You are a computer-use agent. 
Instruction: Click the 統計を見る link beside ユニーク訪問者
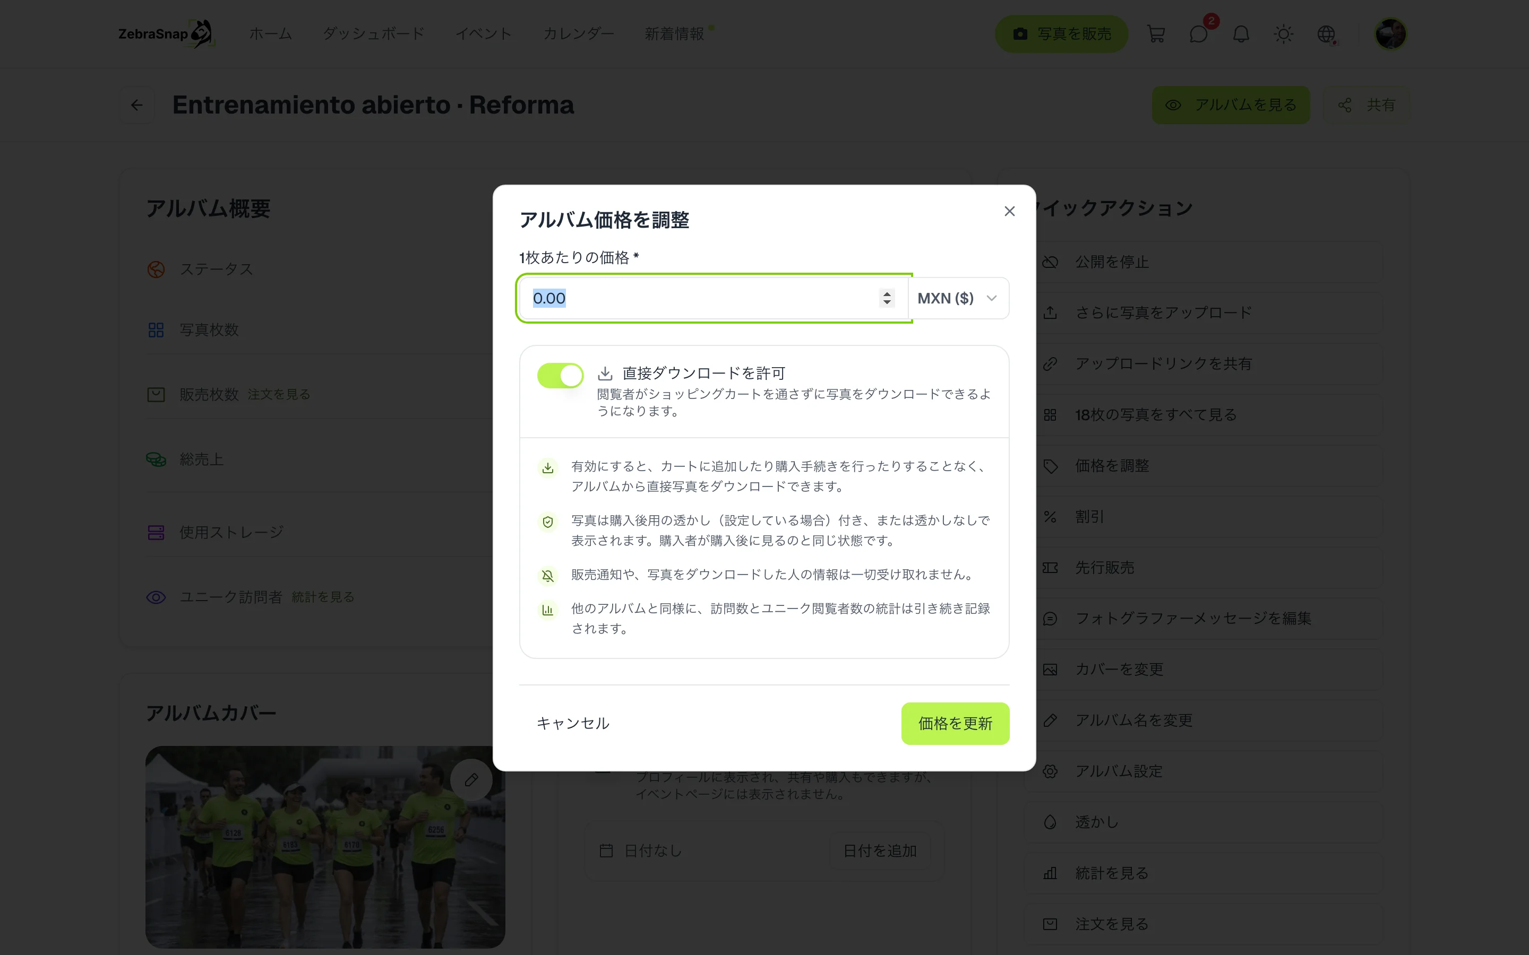pyautogui.click(x=323, y=597)
